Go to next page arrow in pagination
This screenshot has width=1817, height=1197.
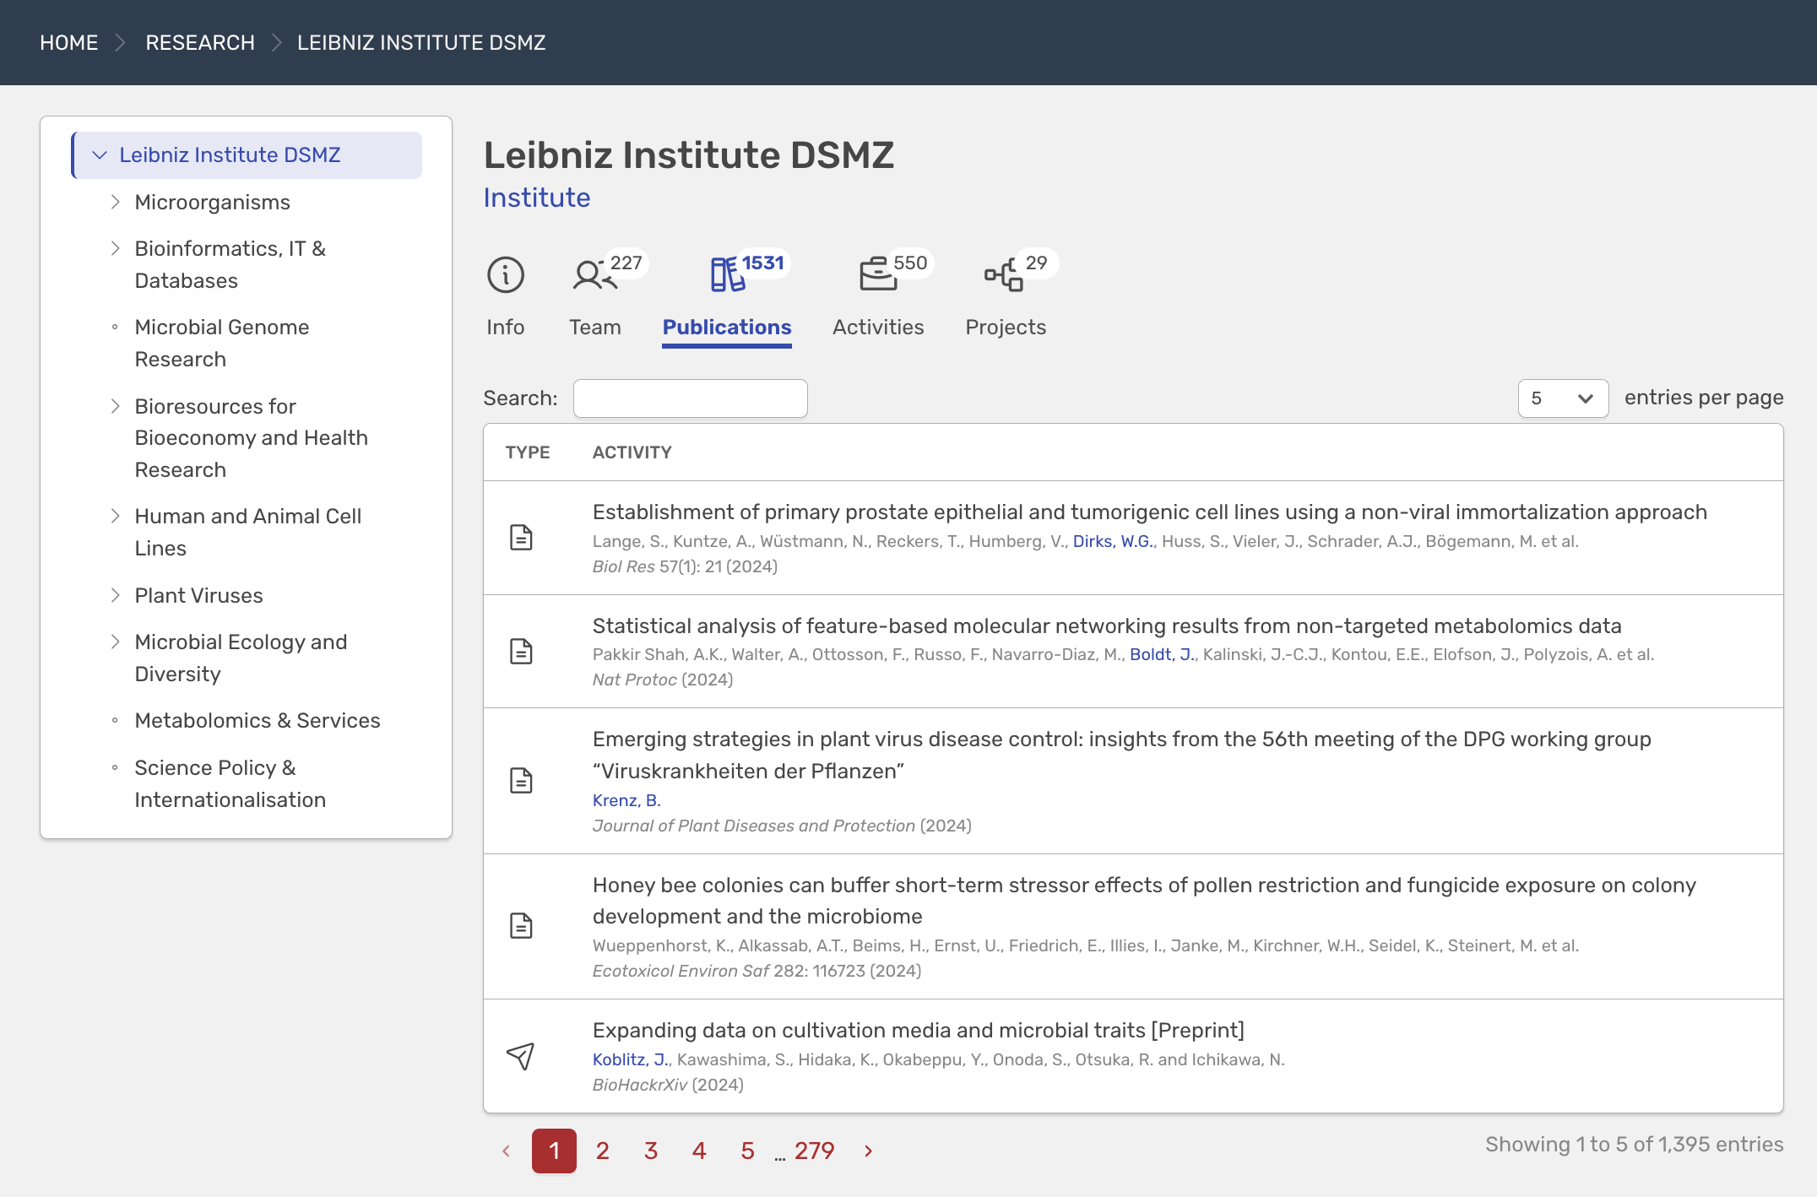(x=869, y=1151)
